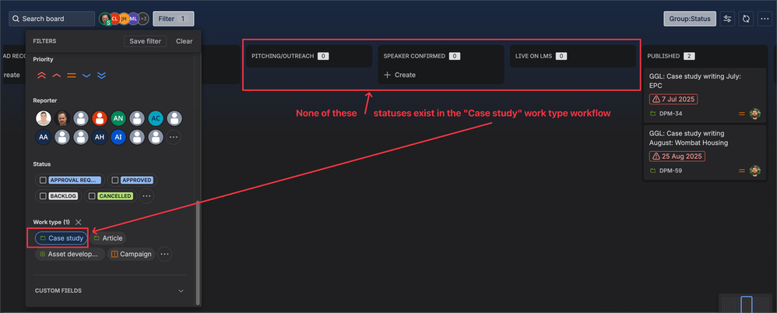The image size is (777, 313).
Task: Expand the CUSTOM FIELDS section chevron
Action: click(x=181, y=290)
